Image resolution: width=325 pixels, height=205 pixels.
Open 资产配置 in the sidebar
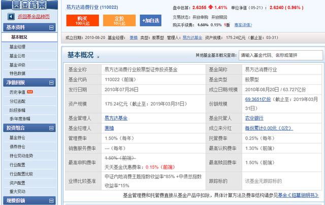17,183
